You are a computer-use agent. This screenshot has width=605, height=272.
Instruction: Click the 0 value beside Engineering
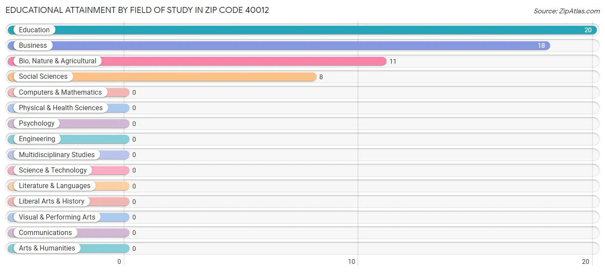pyautogui.click(x=134, y=139)
